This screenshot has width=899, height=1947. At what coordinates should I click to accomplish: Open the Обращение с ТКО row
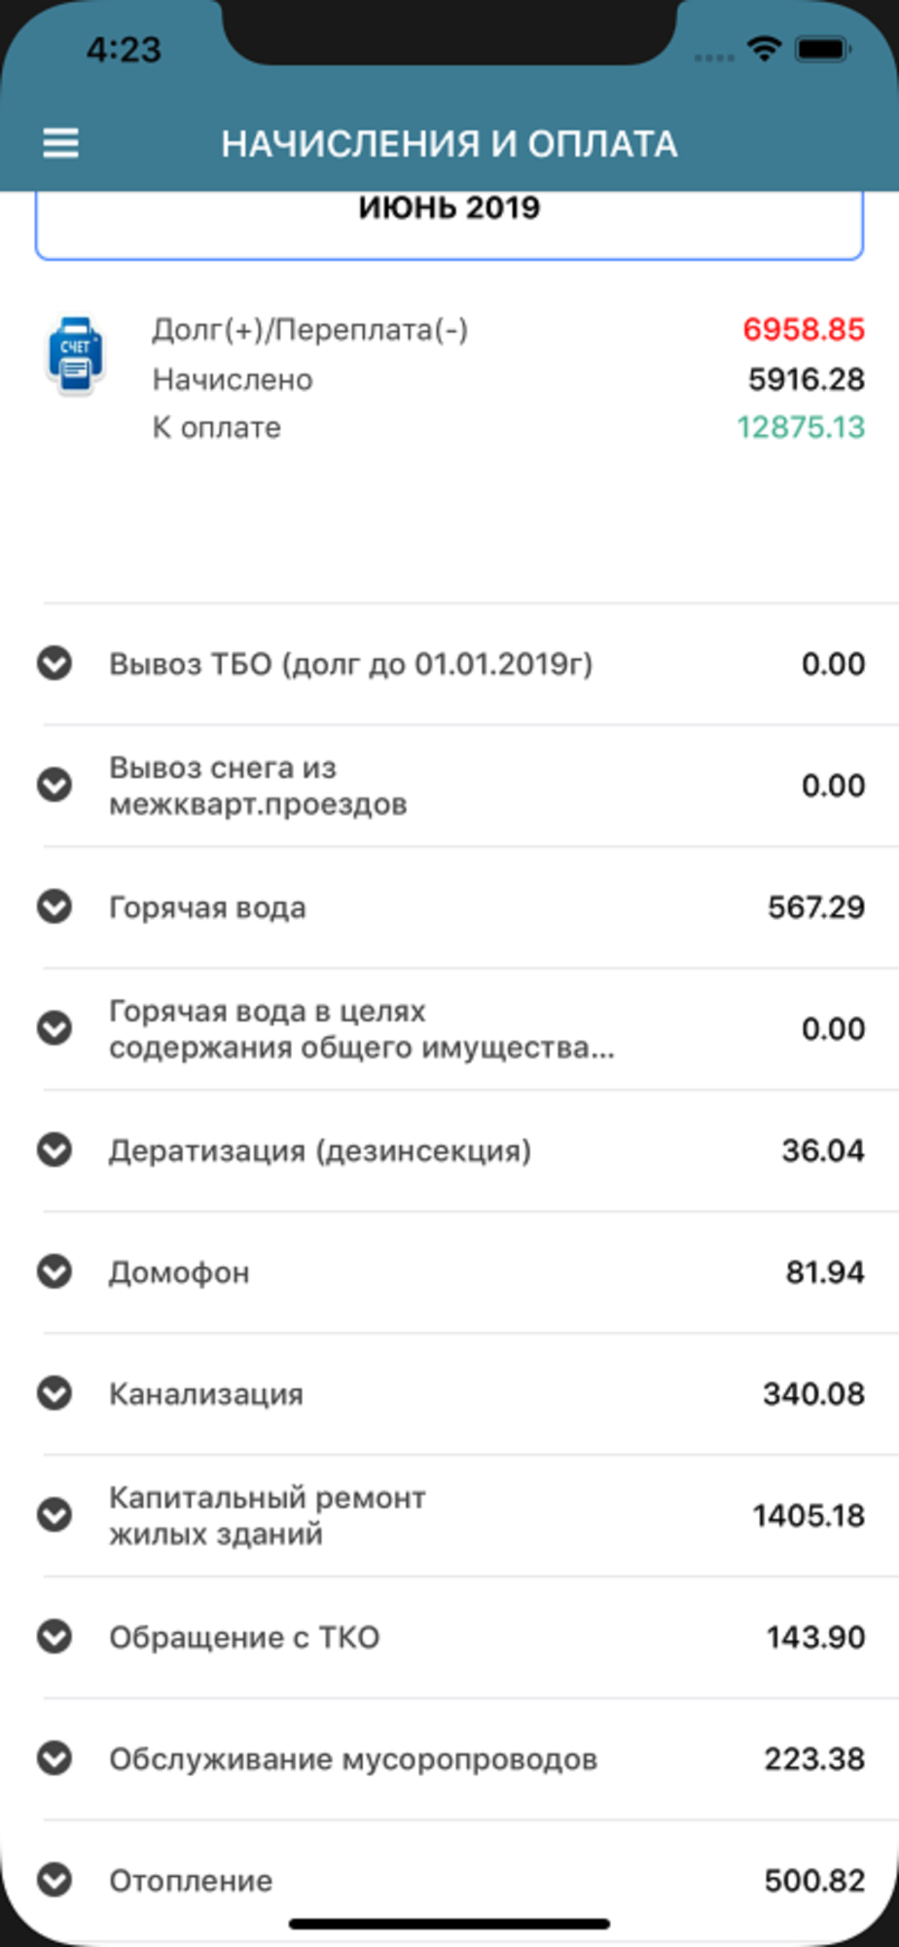click(470, 1637)
